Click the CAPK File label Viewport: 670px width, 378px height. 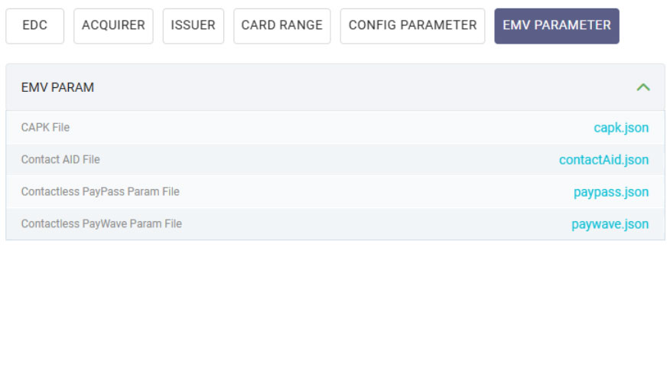[45, 128]
